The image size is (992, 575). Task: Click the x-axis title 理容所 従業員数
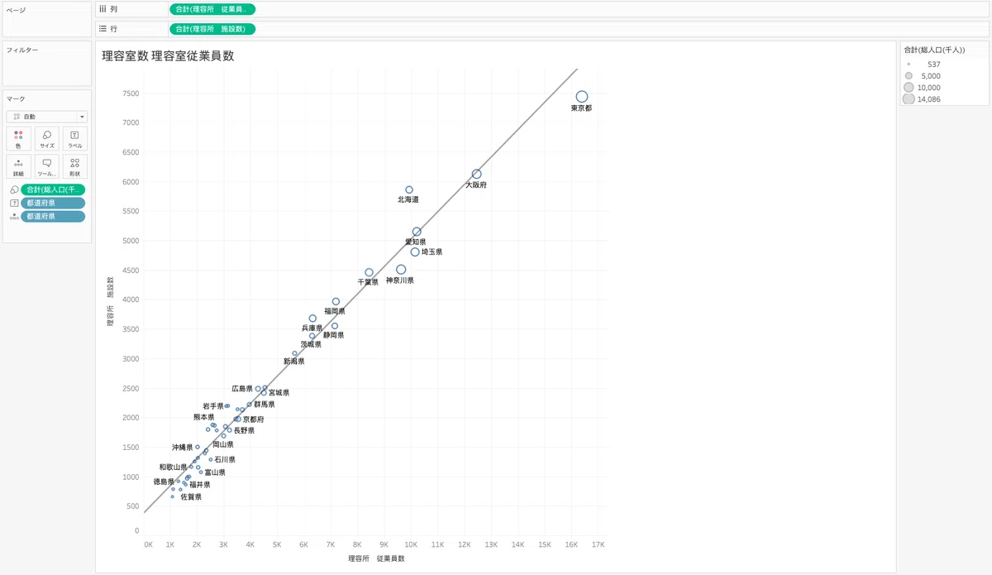tap(376, 559)
